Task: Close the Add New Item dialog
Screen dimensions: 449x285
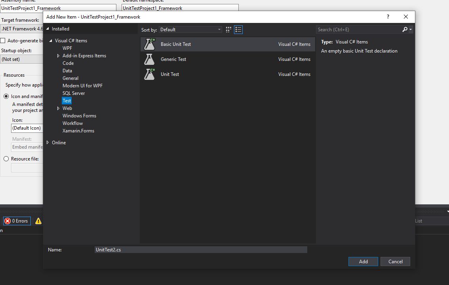Action: tap(406, 17)
